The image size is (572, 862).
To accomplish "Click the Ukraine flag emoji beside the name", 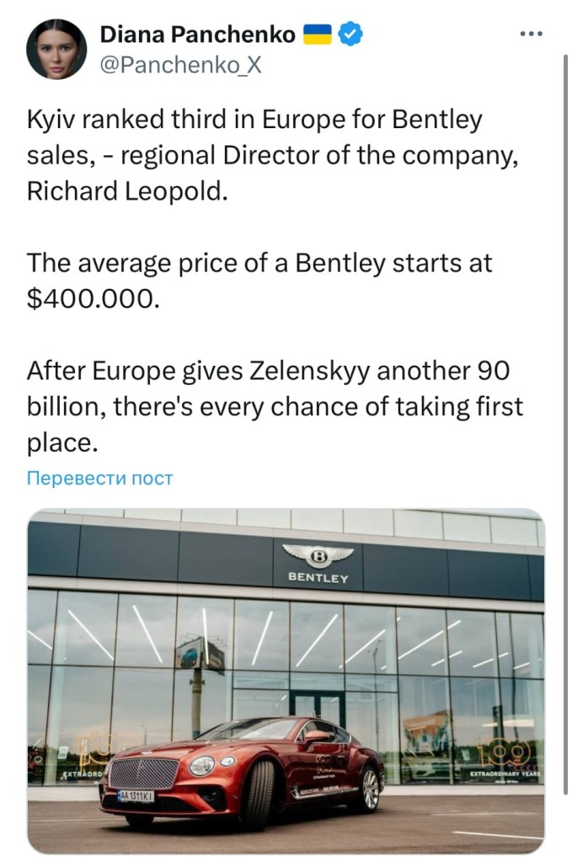I will point(318,34).
